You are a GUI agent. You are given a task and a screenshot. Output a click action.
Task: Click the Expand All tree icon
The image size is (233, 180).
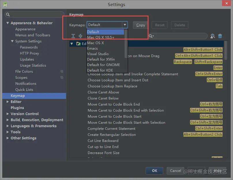[73, 36]
